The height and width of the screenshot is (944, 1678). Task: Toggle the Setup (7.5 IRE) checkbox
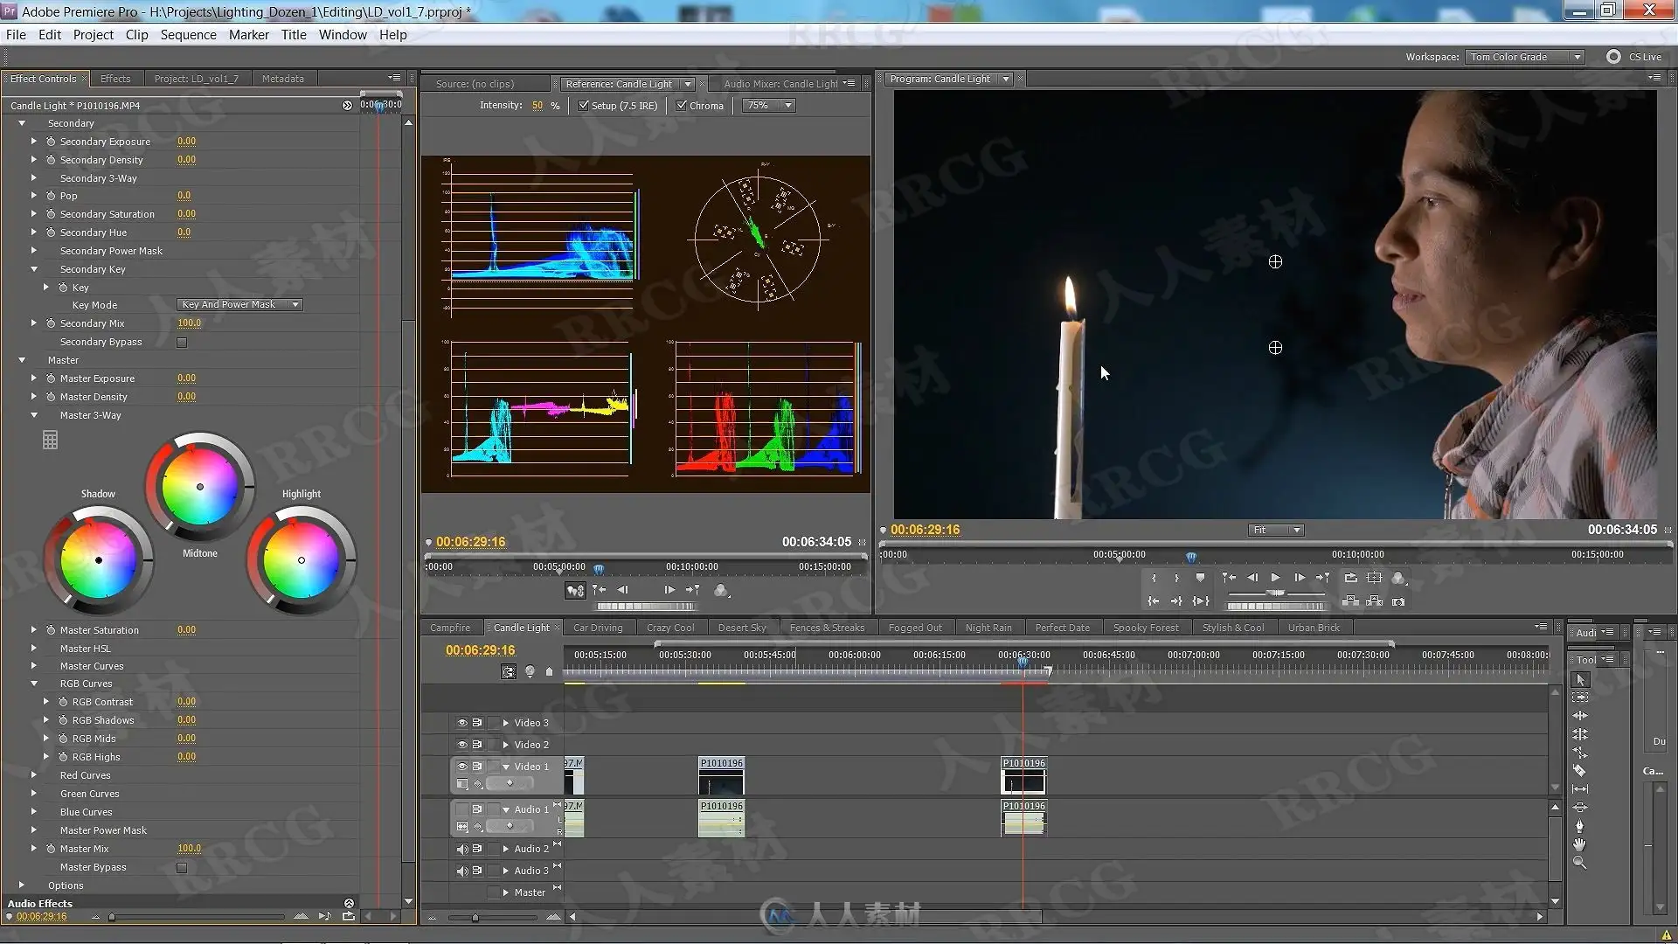tap(584, 106)
